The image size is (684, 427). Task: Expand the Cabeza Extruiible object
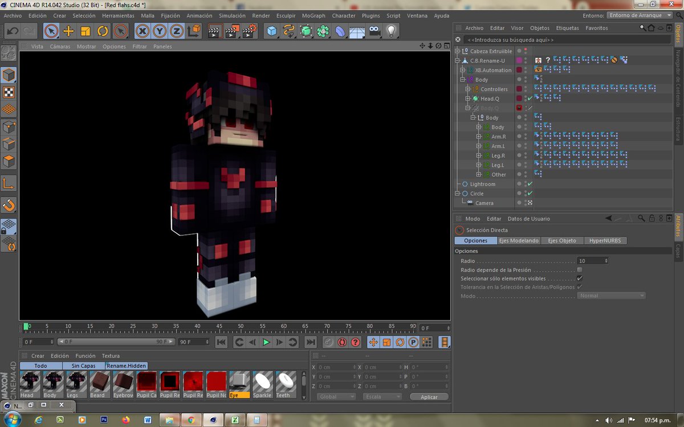(x=457, y=51)
